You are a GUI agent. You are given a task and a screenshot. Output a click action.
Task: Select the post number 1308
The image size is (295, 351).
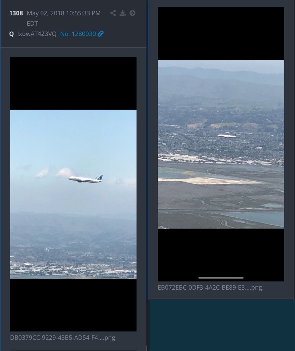click(x=16, y=13)
